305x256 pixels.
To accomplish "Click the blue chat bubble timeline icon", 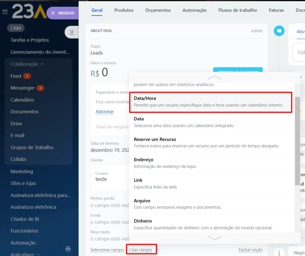I will coord(279,31).
